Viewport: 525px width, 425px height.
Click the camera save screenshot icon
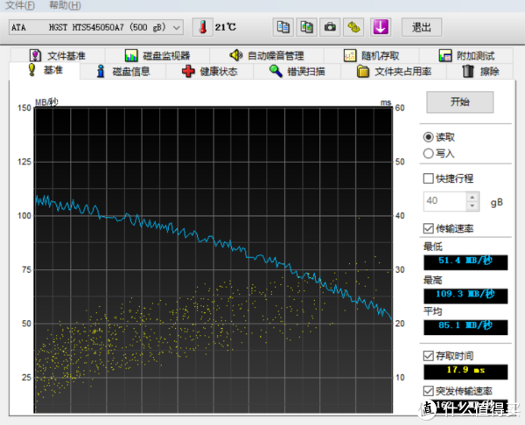(330, 27)
